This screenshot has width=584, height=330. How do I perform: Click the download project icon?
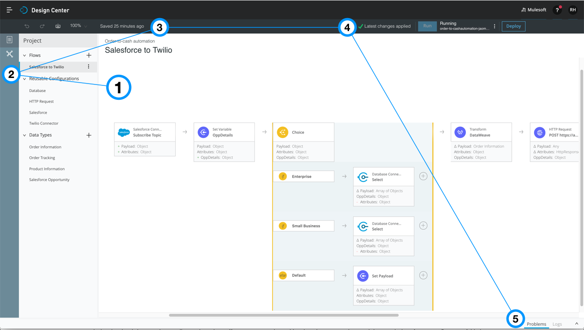(x=58, y=26)
